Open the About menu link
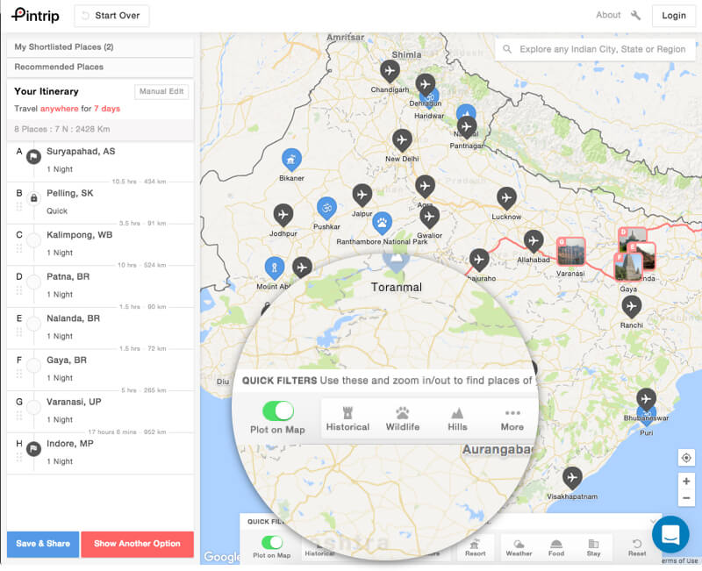702x571 pixels. click(x=608, y=15)
